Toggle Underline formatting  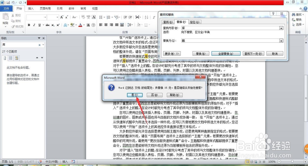coord(39,25)
